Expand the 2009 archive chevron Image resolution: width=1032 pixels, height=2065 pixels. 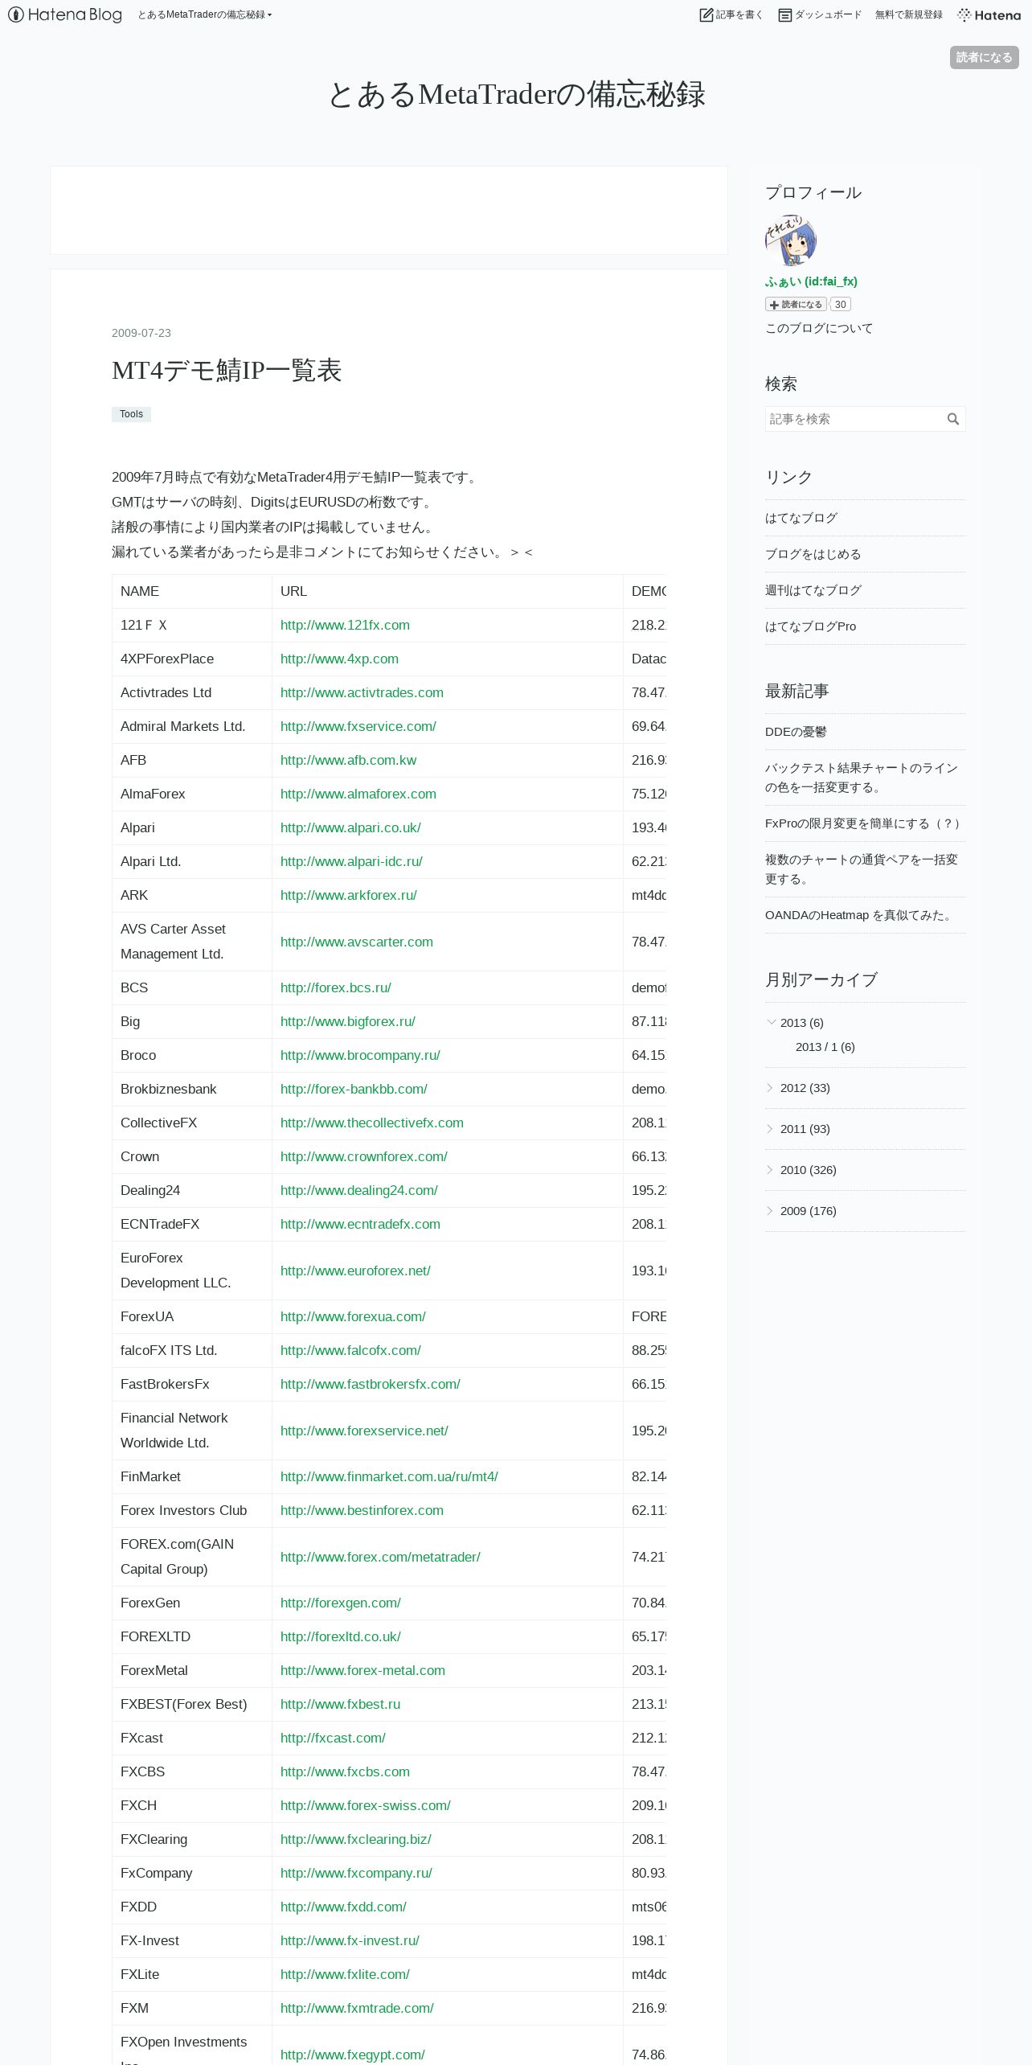coord(770,1210)
